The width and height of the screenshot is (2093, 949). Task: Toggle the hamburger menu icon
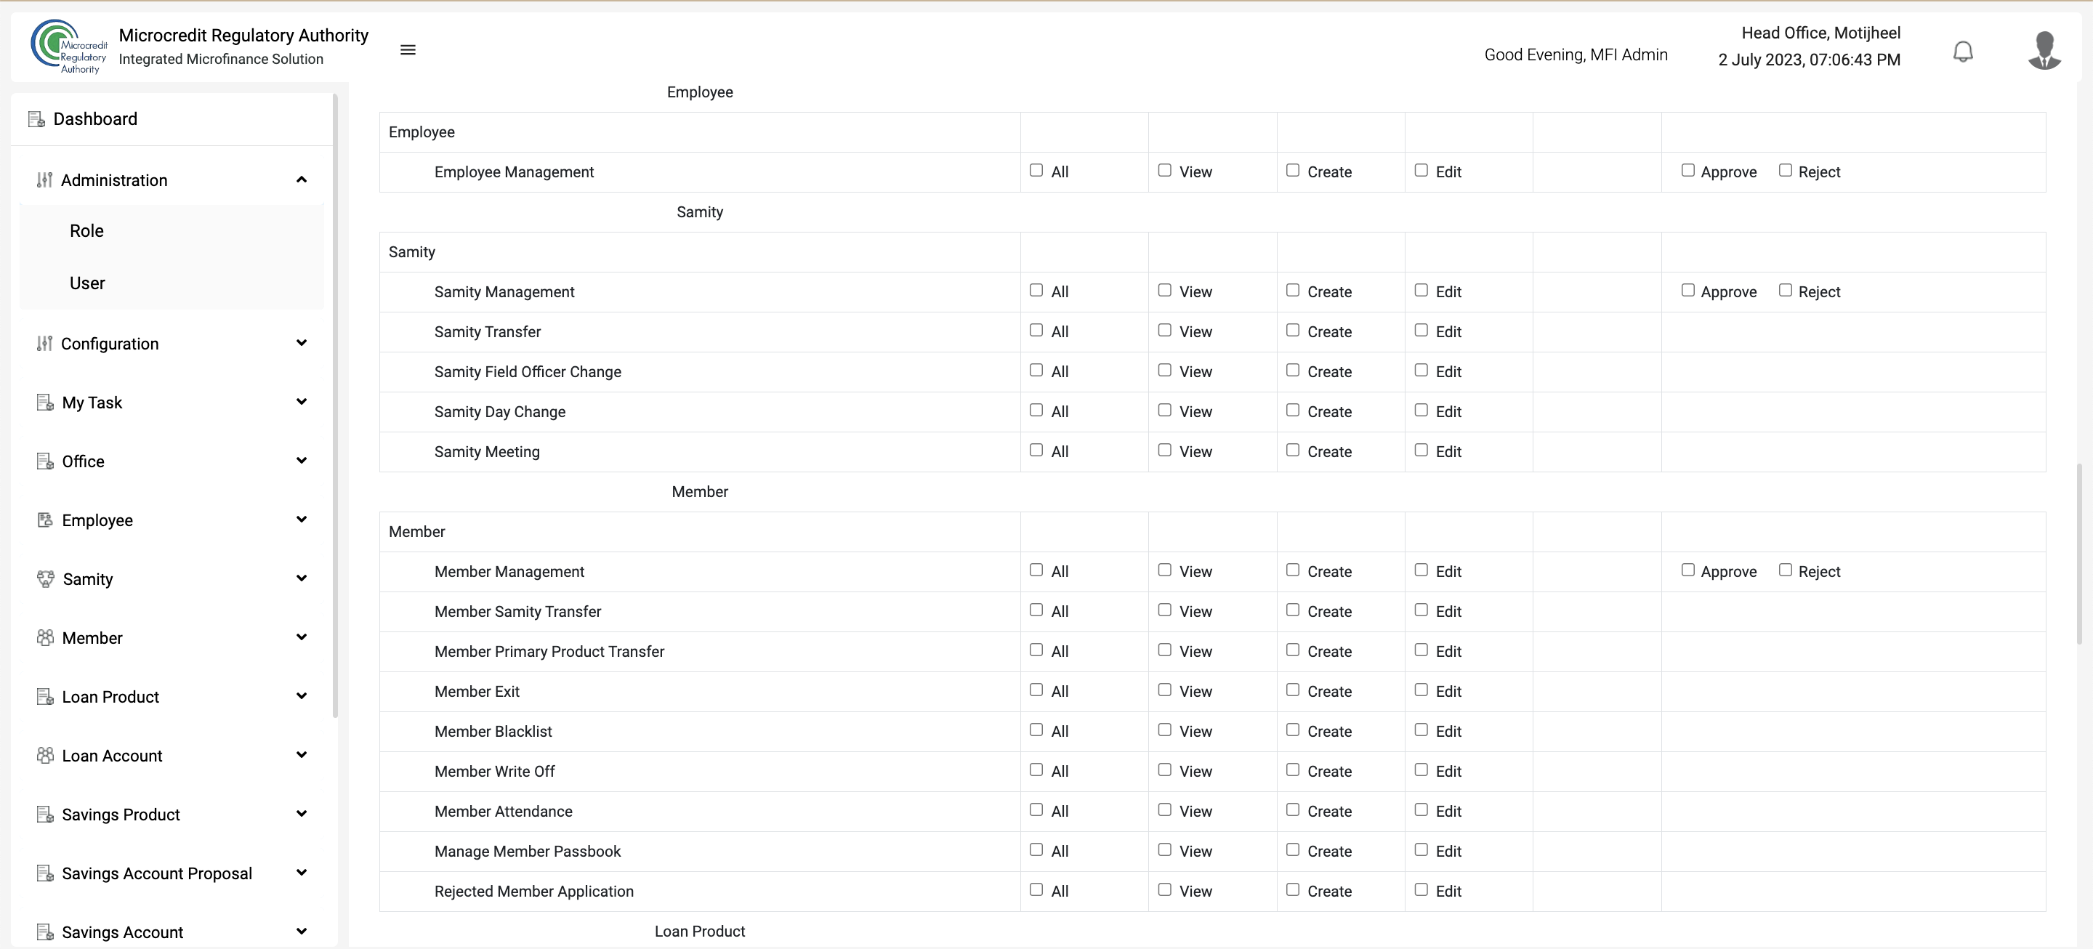[x=408, y=49]
